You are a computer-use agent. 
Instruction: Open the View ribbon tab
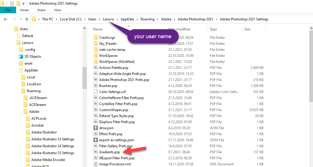(x=57, y=10)
